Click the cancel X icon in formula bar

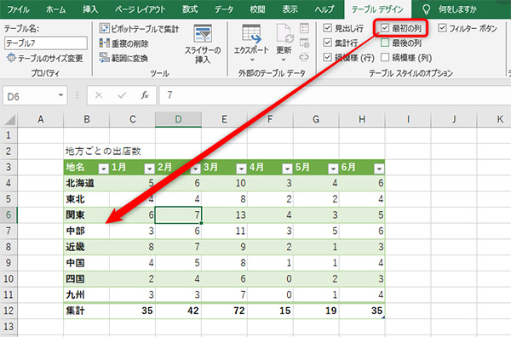pyautogui.click(x=99, y=95)
